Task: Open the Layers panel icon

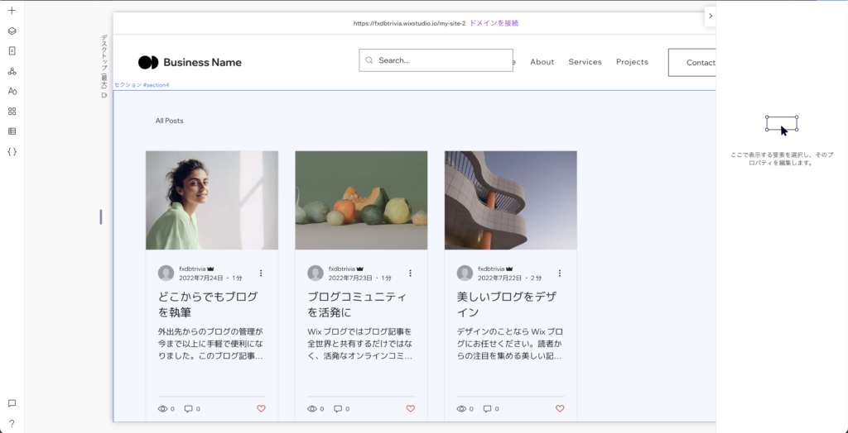Action: [x=12, y=31]
